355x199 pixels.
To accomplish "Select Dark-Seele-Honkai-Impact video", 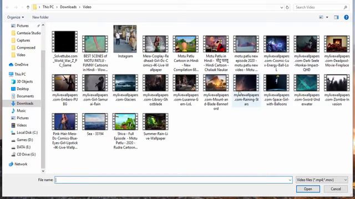I will [x=307, y=53].
